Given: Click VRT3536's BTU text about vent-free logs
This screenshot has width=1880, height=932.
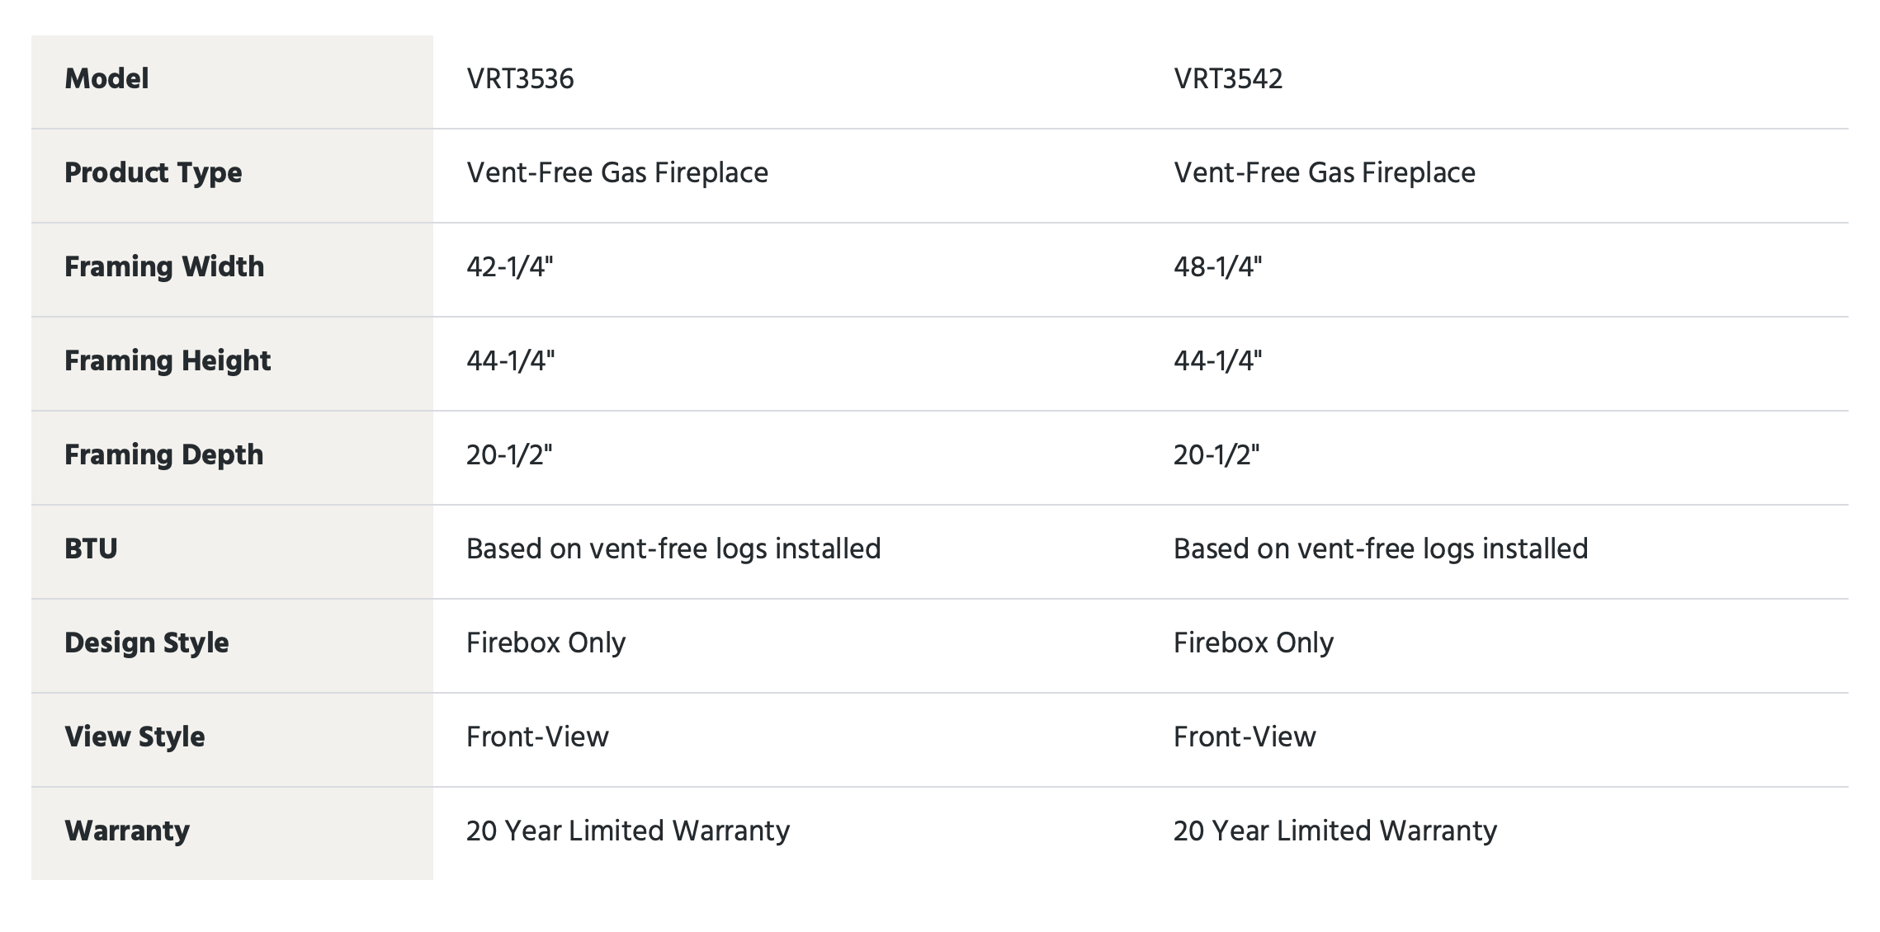Looking at the screenshot, I should (x=673, y=549).
